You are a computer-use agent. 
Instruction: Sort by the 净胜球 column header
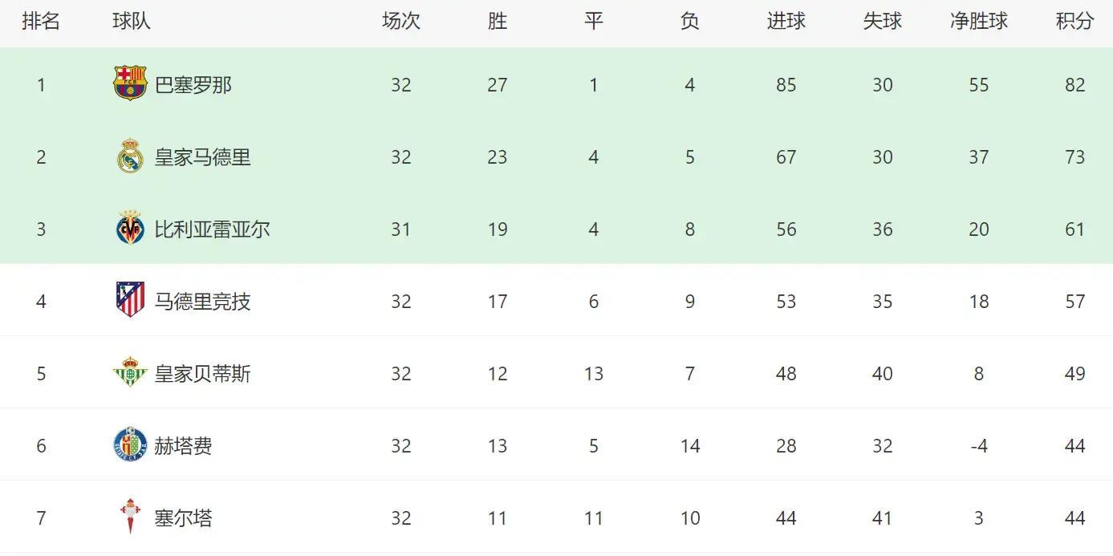(x=978, y=22)
